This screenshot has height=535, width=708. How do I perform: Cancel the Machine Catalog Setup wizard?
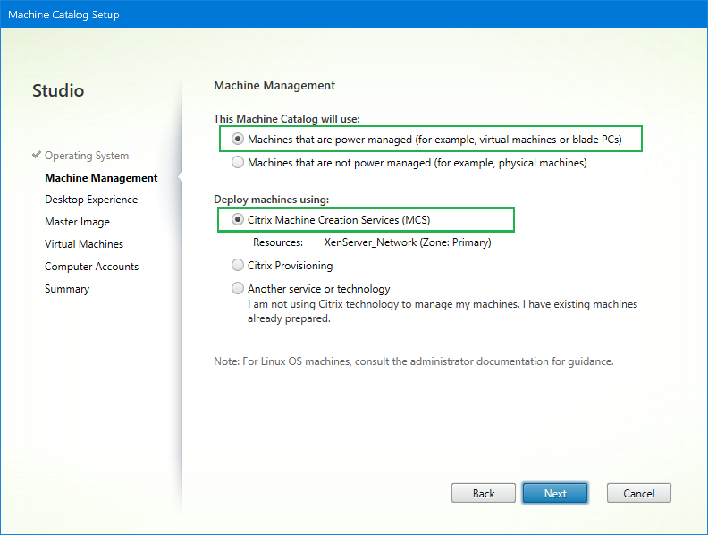(x=639, y=493)
